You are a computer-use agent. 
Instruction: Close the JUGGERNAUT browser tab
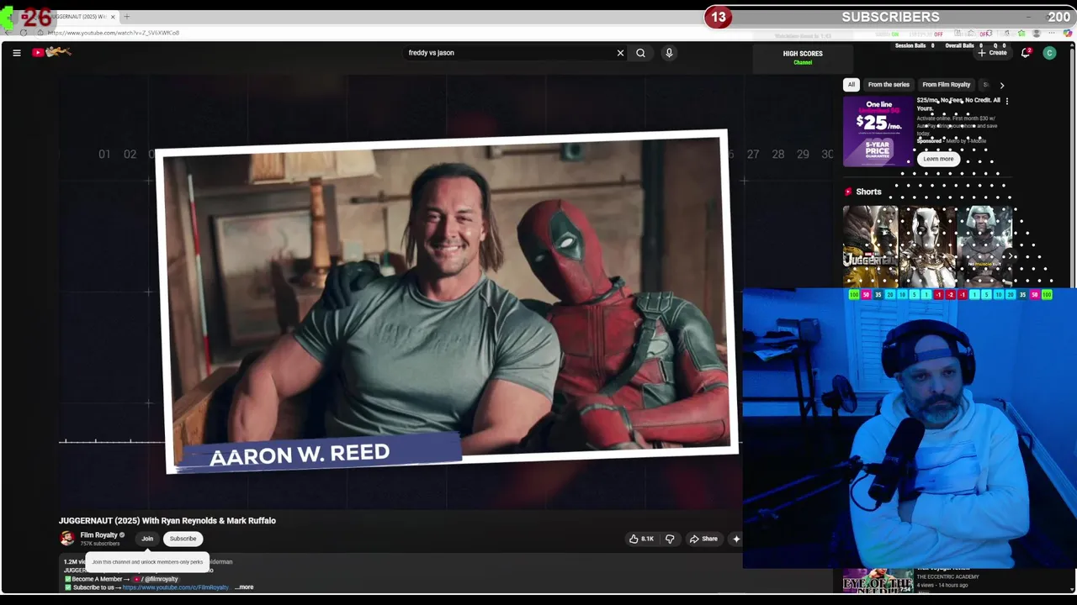click(x=113, y=17)
